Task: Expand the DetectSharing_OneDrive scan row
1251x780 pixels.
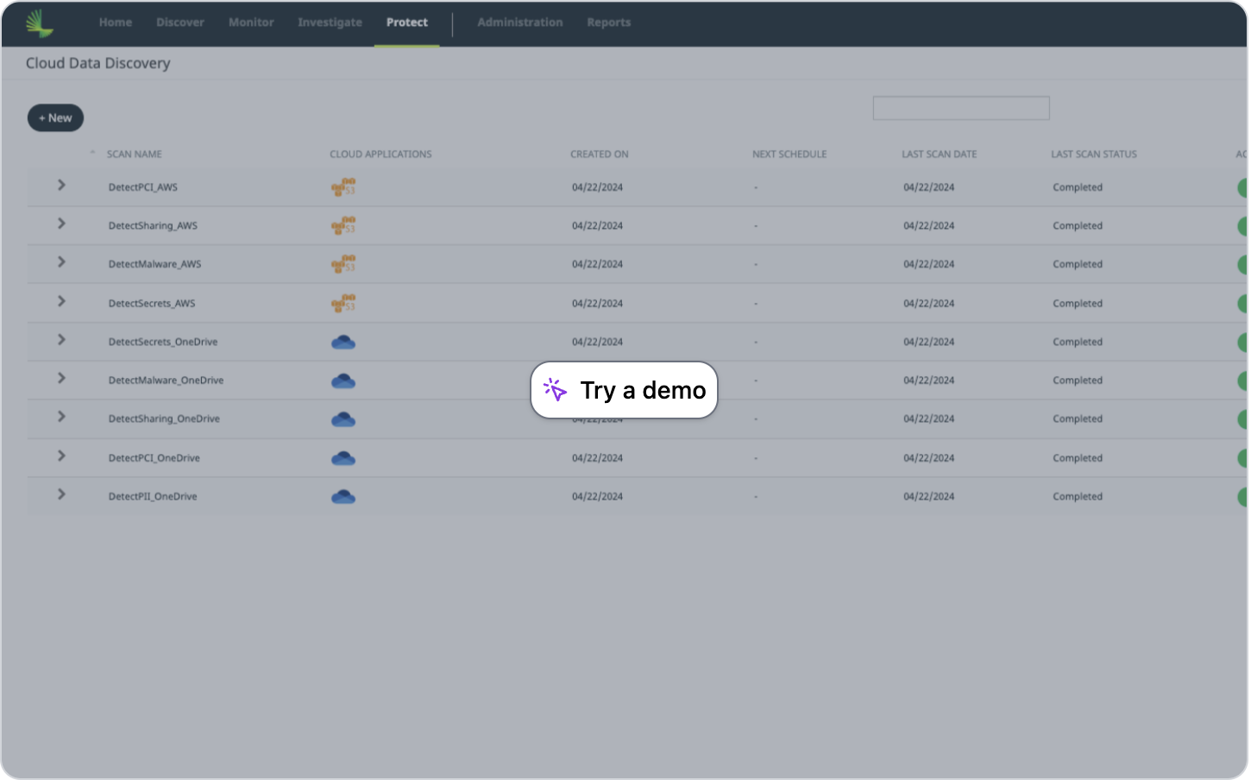Action: click(60, 416)
